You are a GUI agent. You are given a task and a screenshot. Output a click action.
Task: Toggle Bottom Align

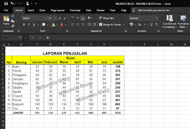pos(83,18)
